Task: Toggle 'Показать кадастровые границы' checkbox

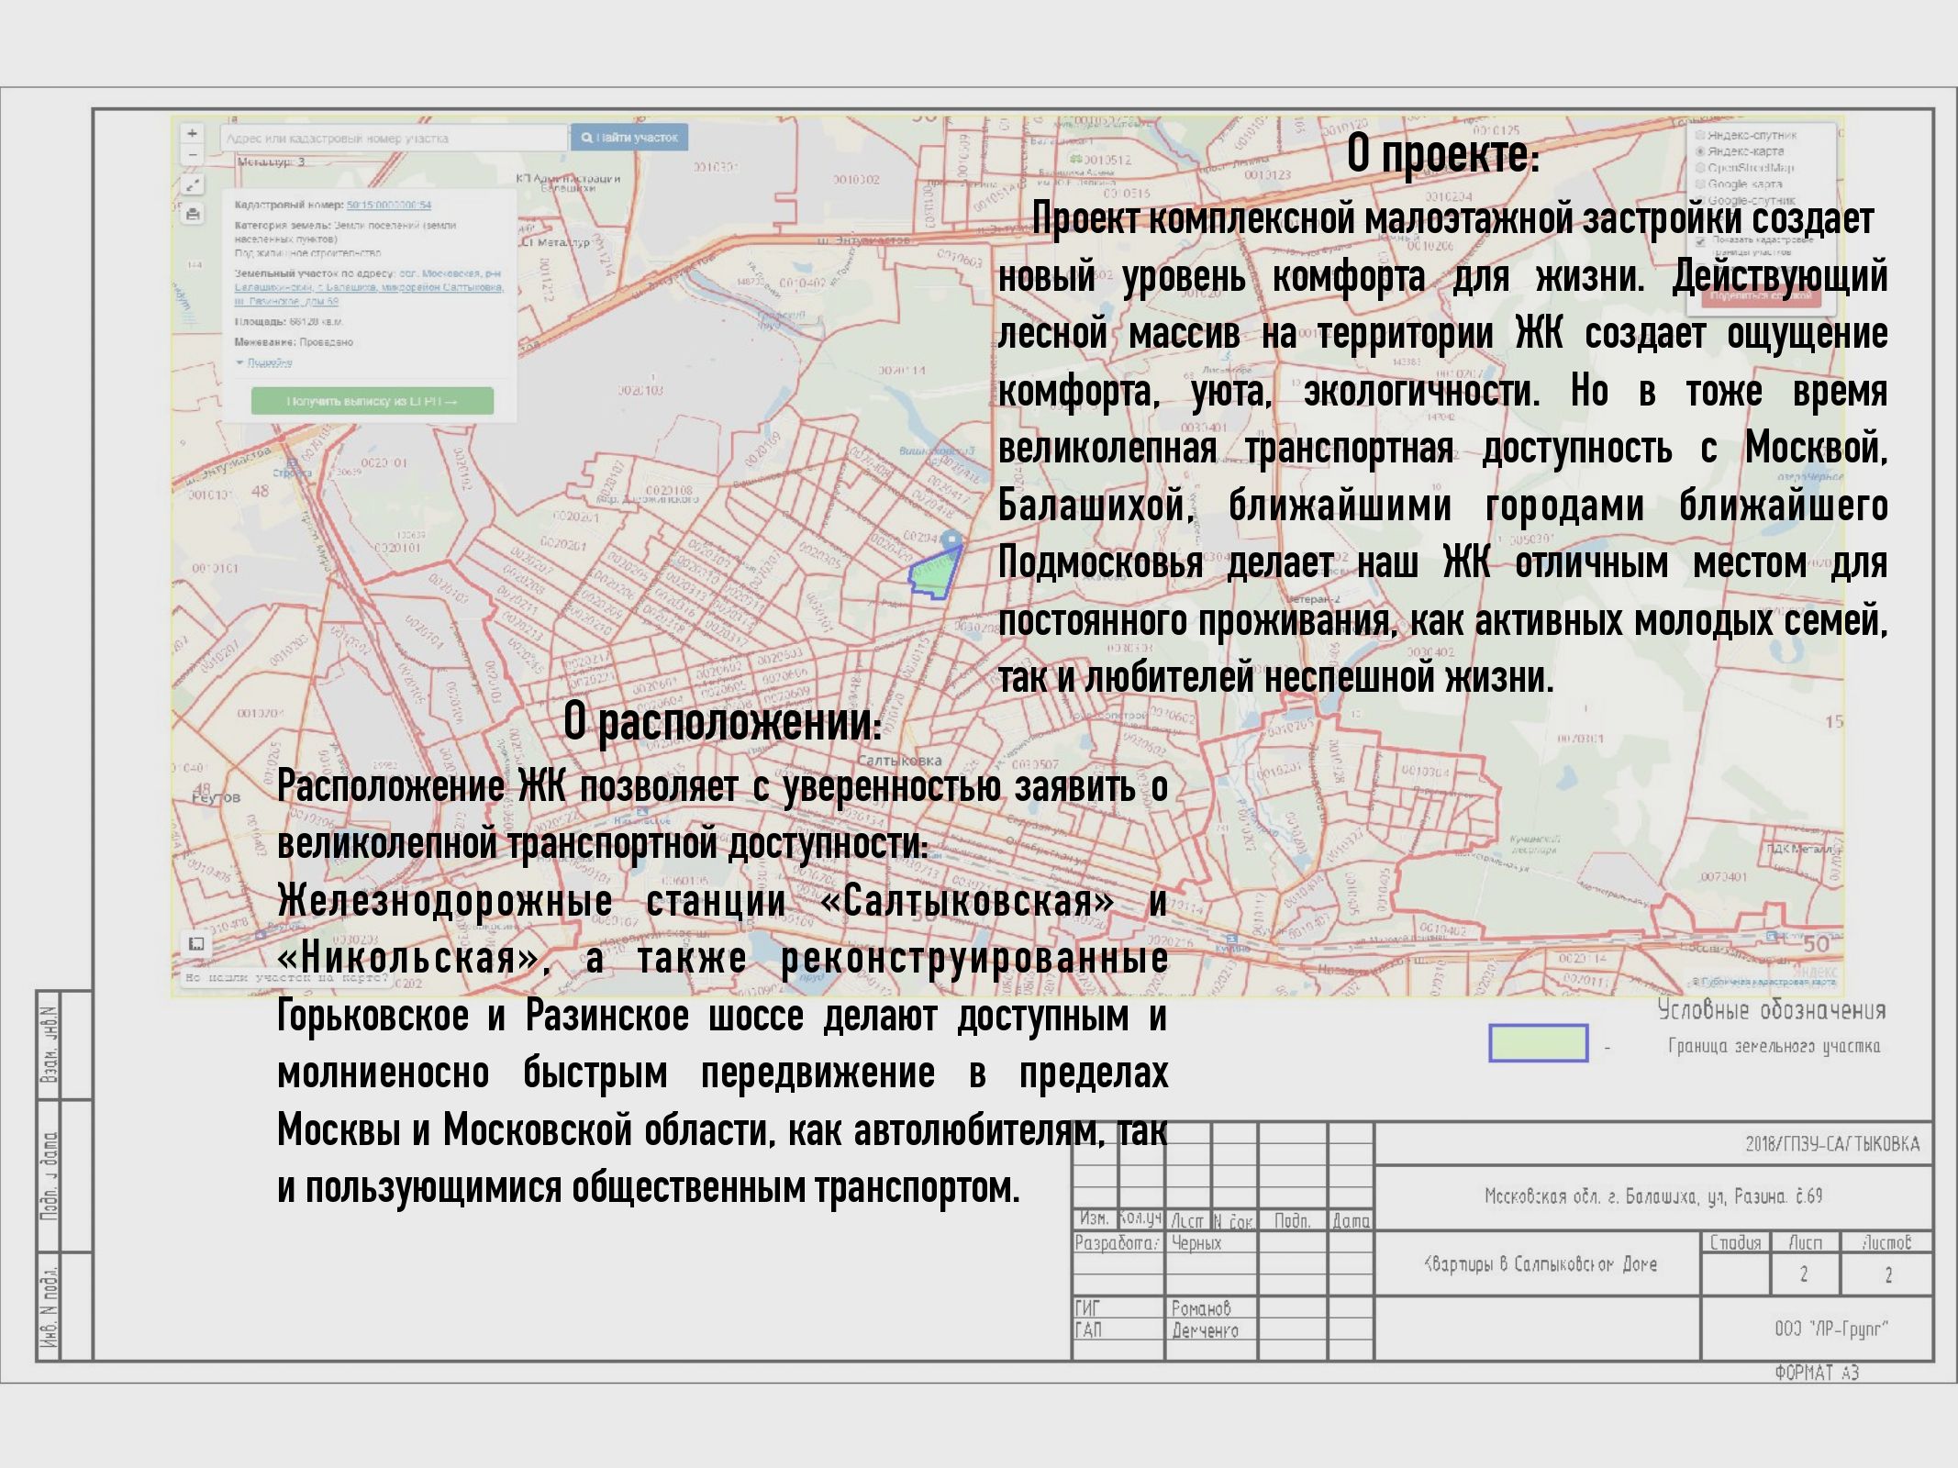Action: [x=1700, y=242]
